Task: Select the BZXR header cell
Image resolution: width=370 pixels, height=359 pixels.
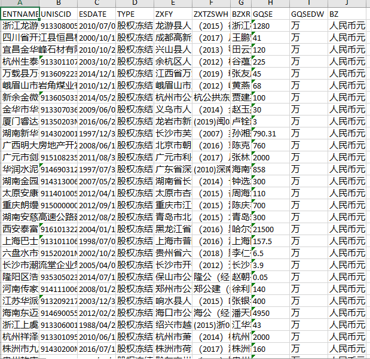Action: click(241, 14)
